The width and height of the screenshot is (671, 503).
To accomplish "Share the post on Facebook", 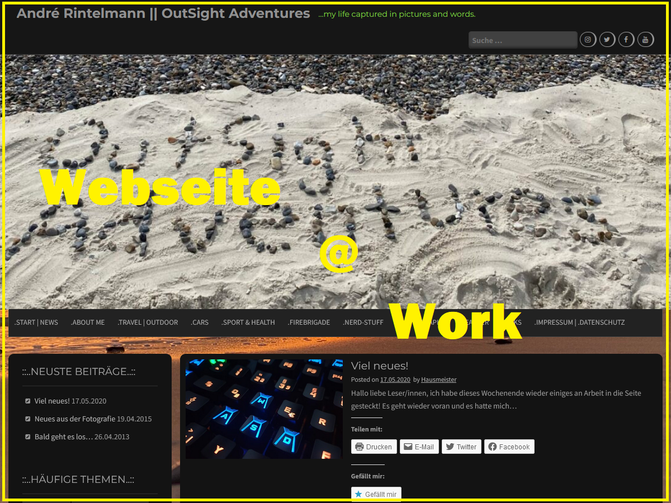I will [x=509, y=447].
